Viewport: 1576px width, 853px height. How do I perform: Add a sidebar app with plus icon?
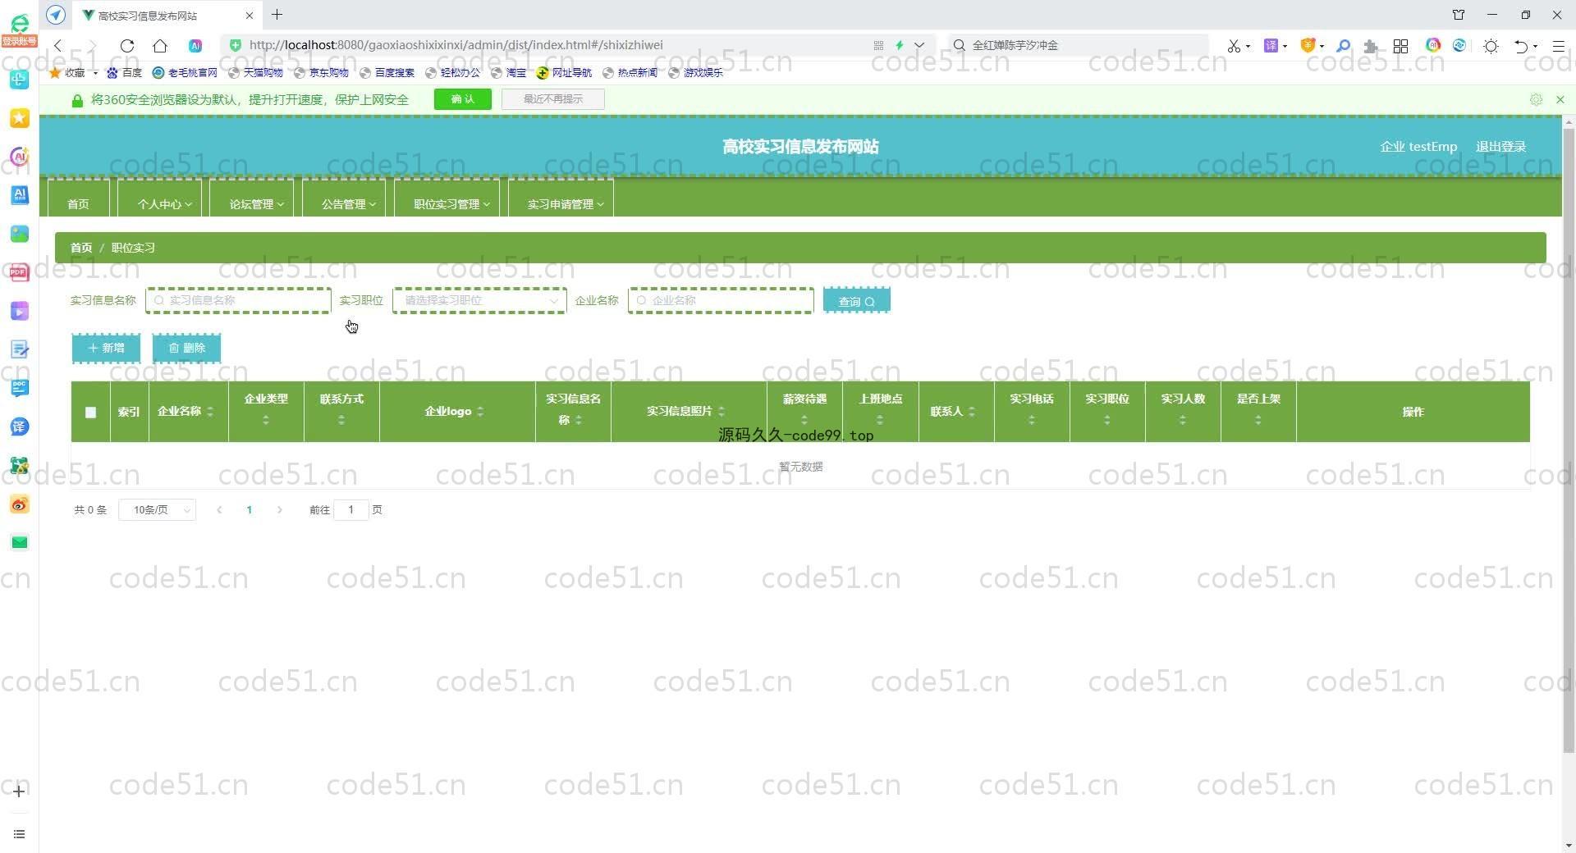(19, 791)
